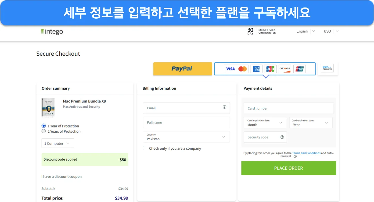Image resolution: width=374 pixels, height=202 pixels.
Task: Click the Email field help icon
Action: (225, 107)
